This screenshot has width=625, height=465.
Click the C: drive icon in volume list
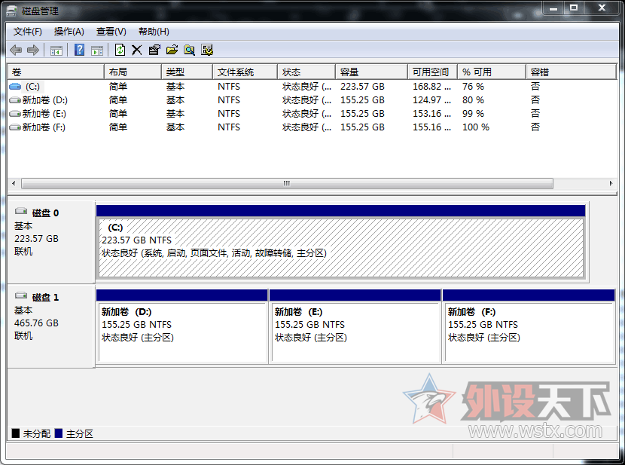pyautogui.click(x=15, y=87)
